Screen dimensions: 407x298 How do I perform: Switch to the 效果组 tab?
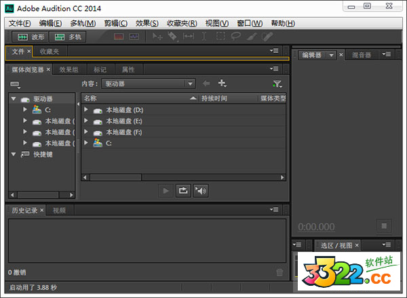point(69,70)
